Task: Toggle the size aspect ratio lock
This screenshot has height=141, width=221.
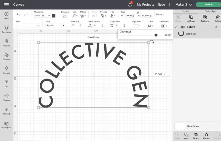Action: [x=138, y=13]
